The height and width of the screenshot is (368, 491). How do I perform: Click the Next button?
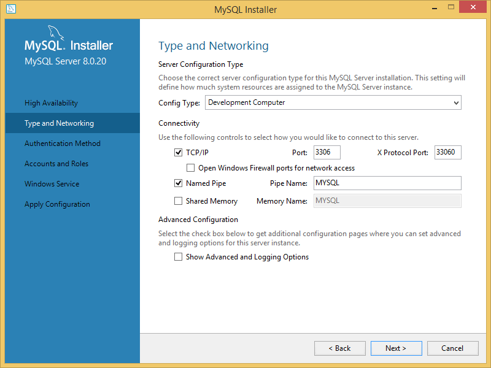(x=396, y=348)
